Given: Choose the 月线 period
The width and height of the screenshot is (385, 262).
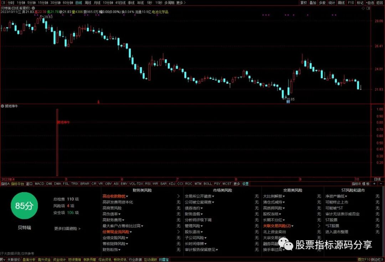Looking at the screenshot, I should pyautogui.click(x=97, y=3).
